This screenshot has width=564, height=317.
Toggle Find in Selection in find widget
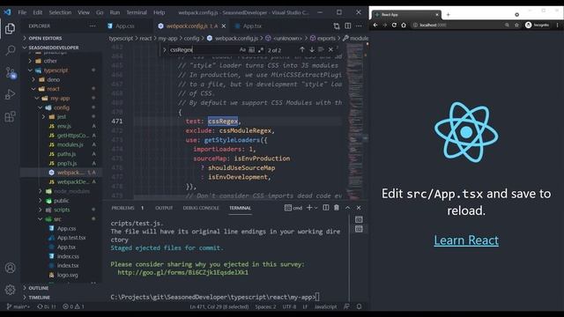[x=321, y=49]
